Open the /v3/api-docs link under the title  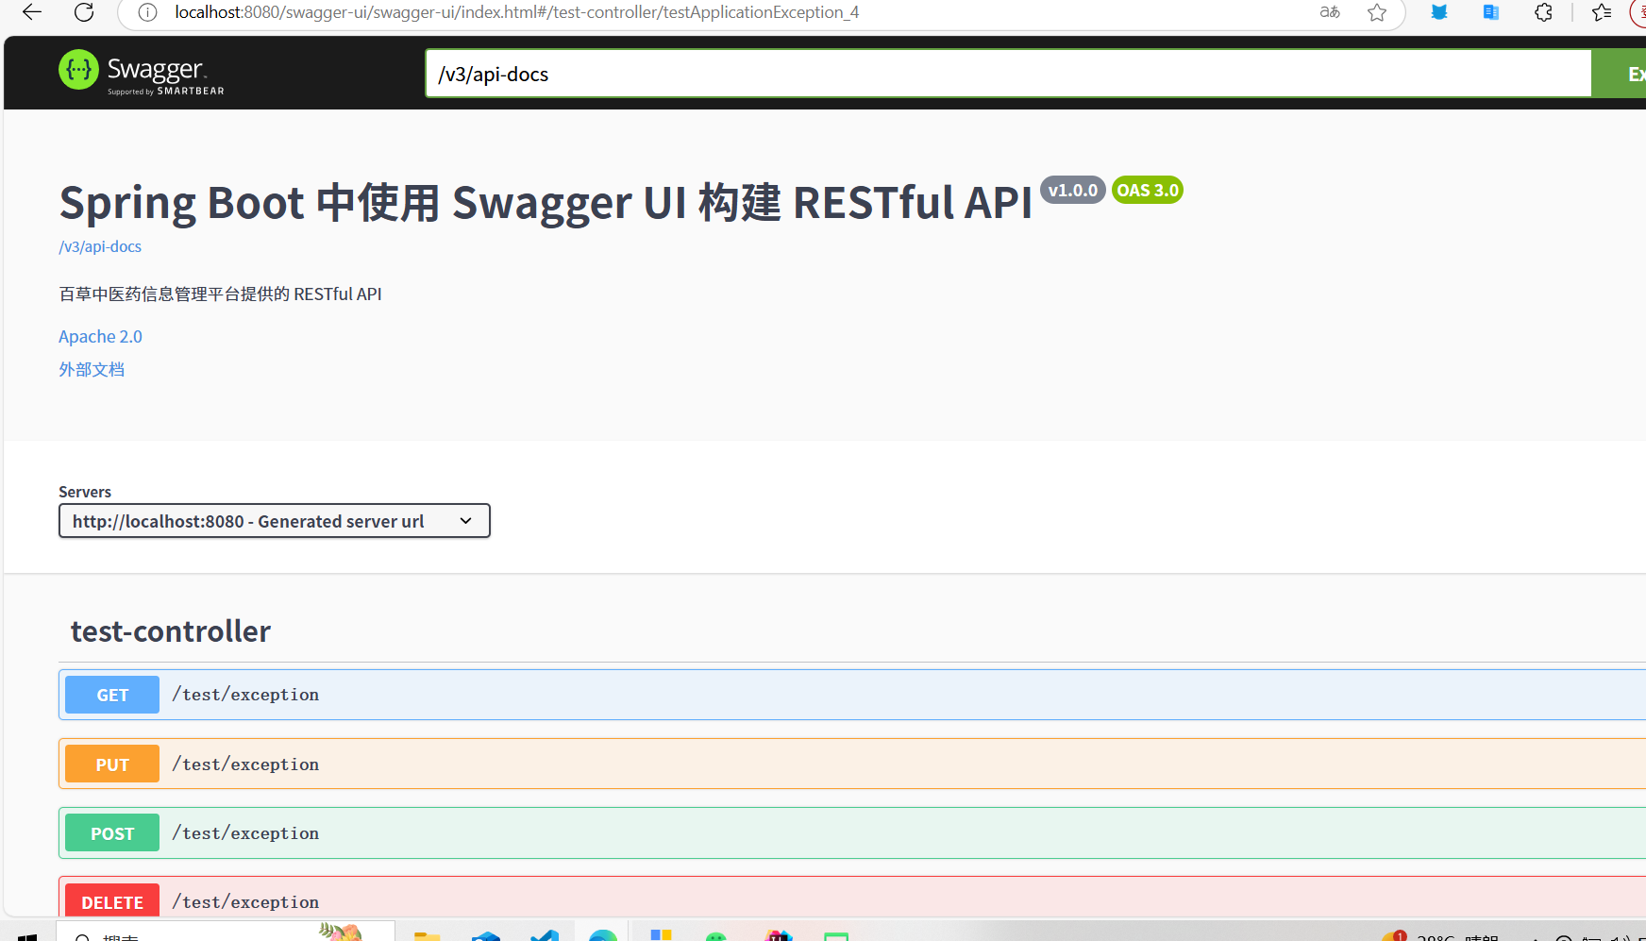click(x=100, y=246)
